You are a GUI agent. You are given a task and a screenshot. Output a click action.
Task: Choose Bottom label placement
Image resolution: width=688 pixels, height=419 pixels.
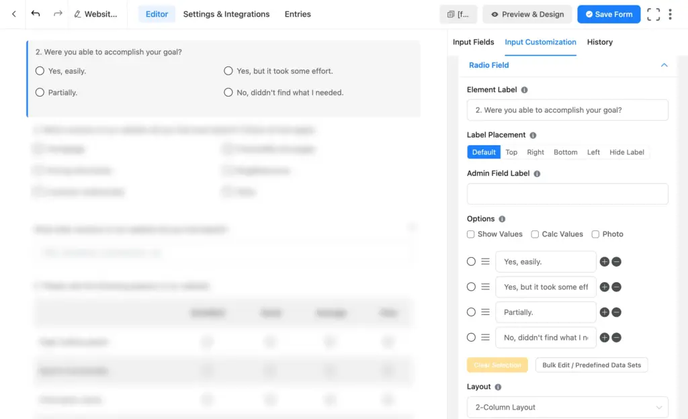coord(565,152)
